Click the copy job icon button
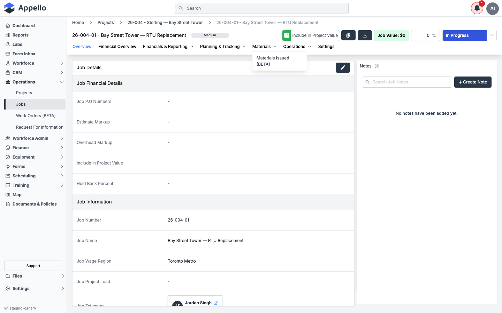This screenshot has width=502, height=313. (x=348, y=35)
